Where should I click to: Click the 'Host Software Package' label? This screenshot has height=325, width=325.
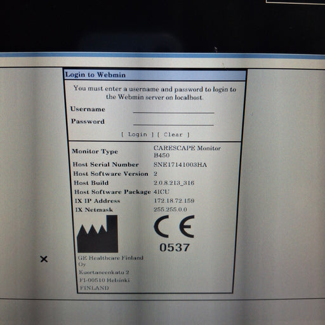pyautogui.click(x=112, y=192)
